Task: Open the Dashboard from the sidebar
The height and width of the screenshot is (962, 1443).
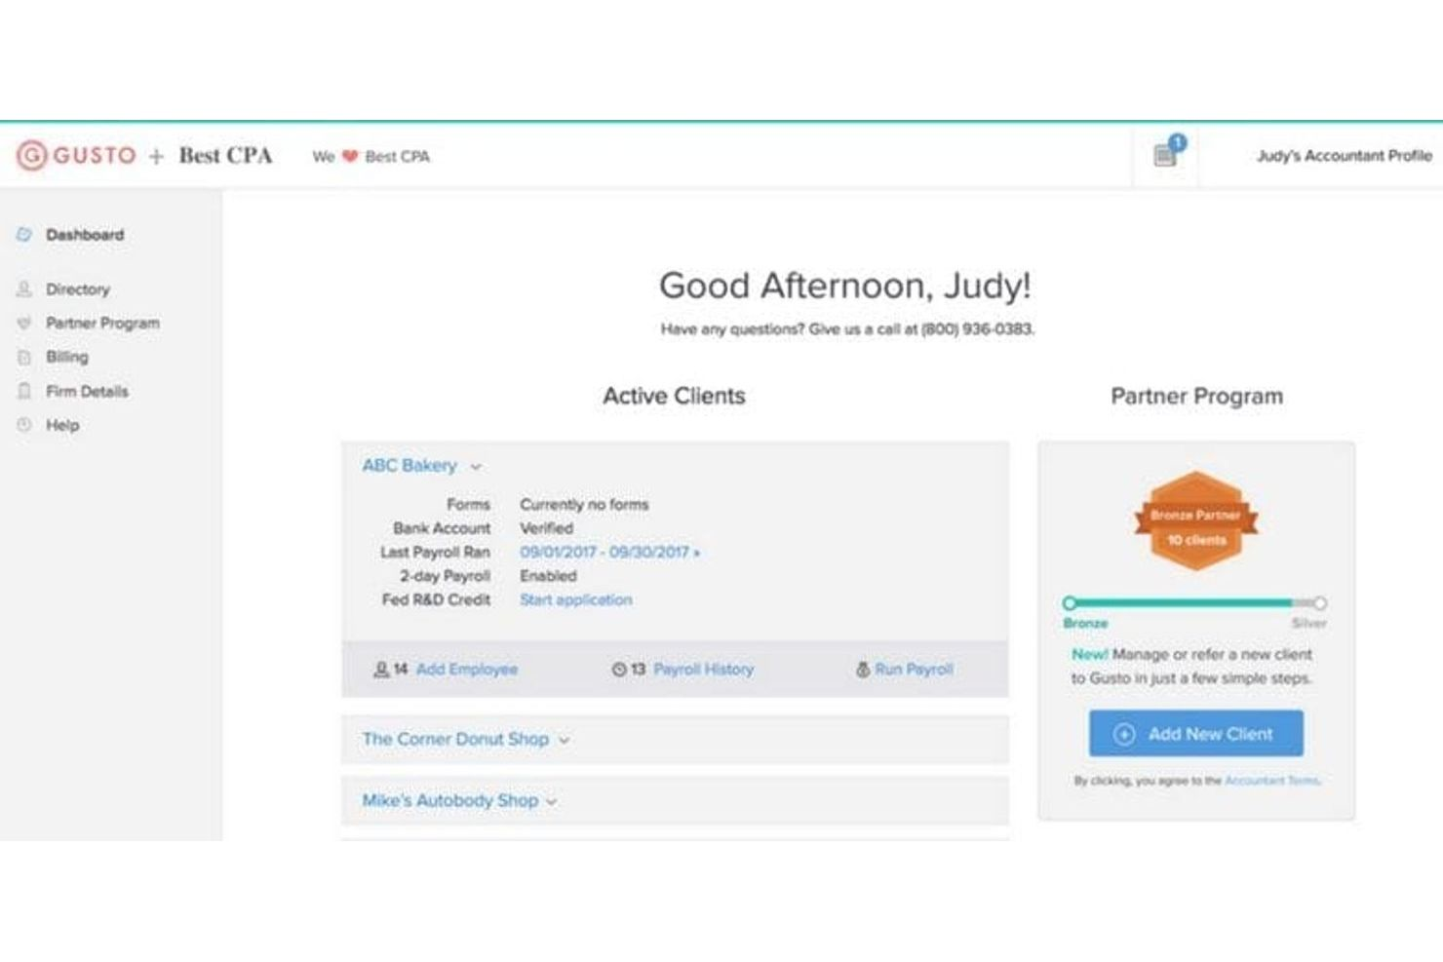Action: pyautogui.click(x=83, y=234)
